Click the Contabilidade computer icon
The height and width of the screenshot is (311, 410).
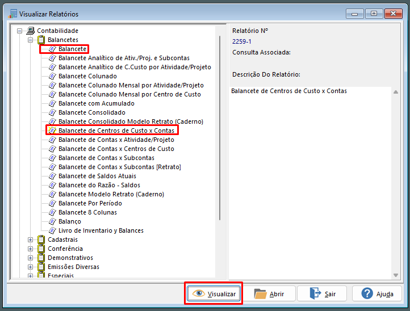pos(30,31)
